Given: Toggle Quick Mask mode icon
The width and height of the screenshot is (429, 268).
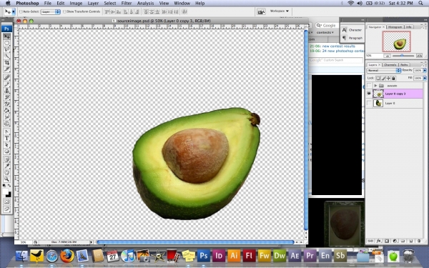Looking at the screenshot, I should tap(7, 202).
